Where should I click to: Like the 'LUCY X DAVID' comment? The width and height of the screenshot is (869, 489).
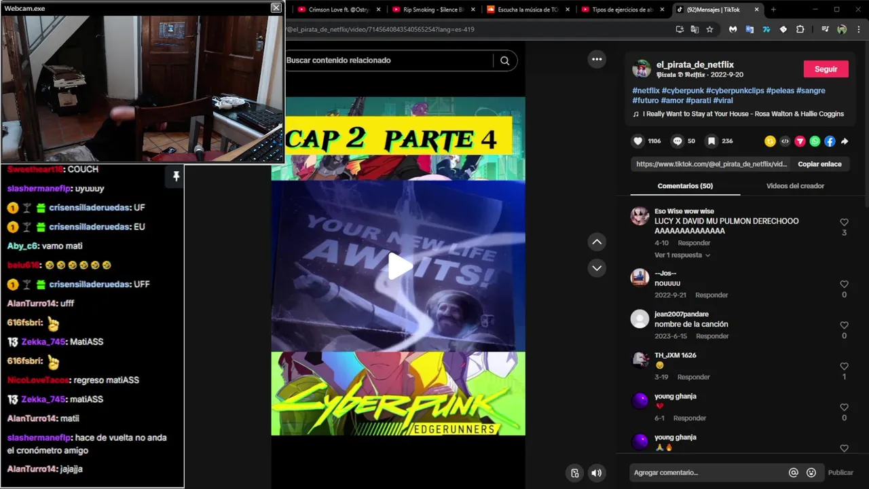[x=844, y=222]
